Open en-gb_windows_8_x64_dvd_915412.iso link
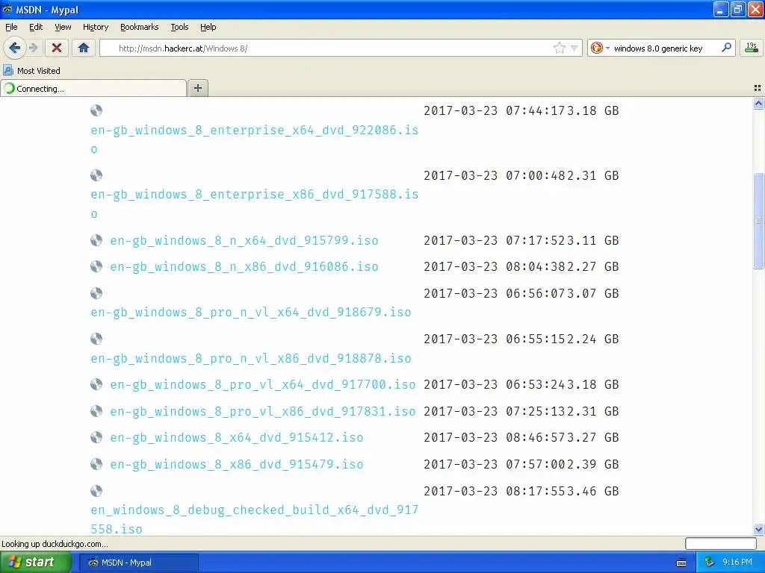The width and height of the screenshot is (765, 573). pos(237,437)
